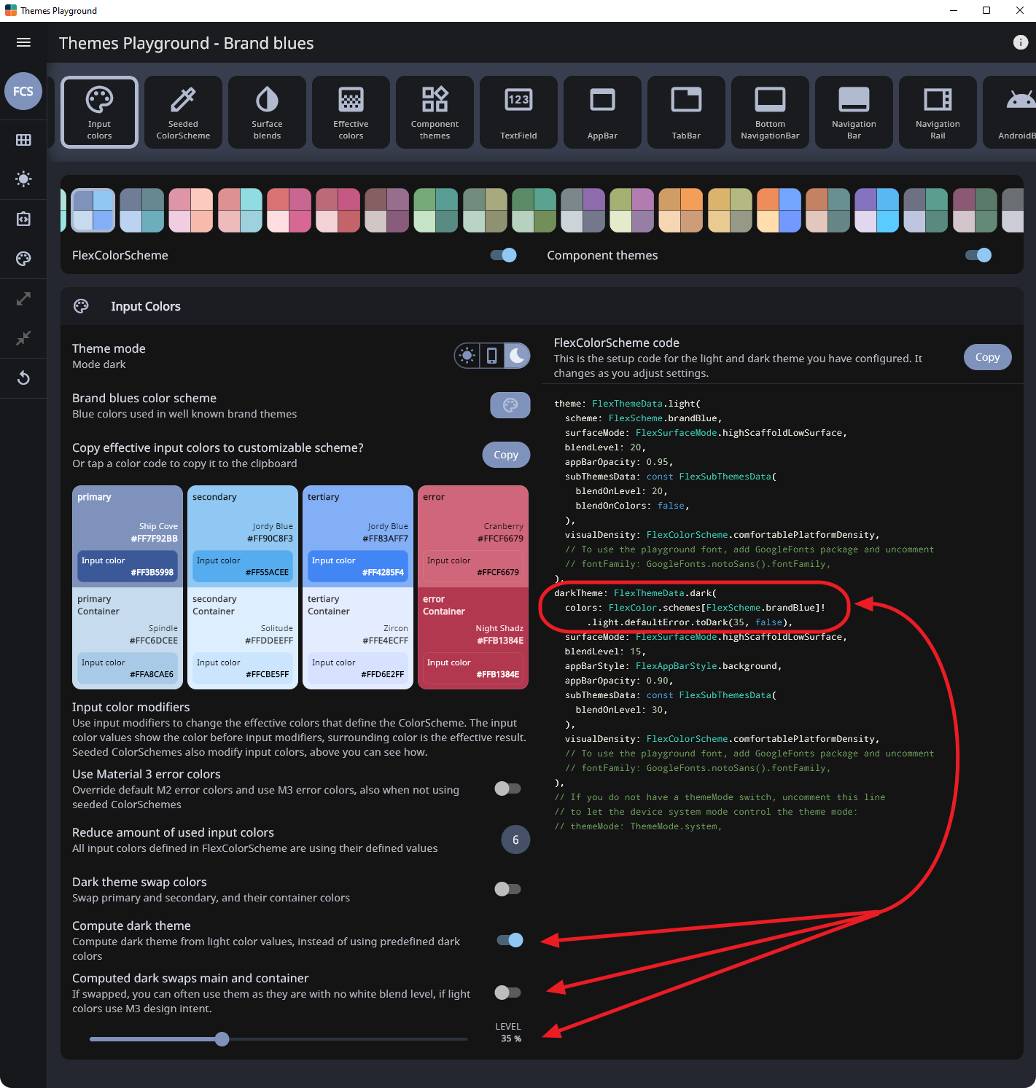Copy tertiary container code #FFE4ECFF
The height and width of the screenshot is (1088, 1036).
click(385, 641)
